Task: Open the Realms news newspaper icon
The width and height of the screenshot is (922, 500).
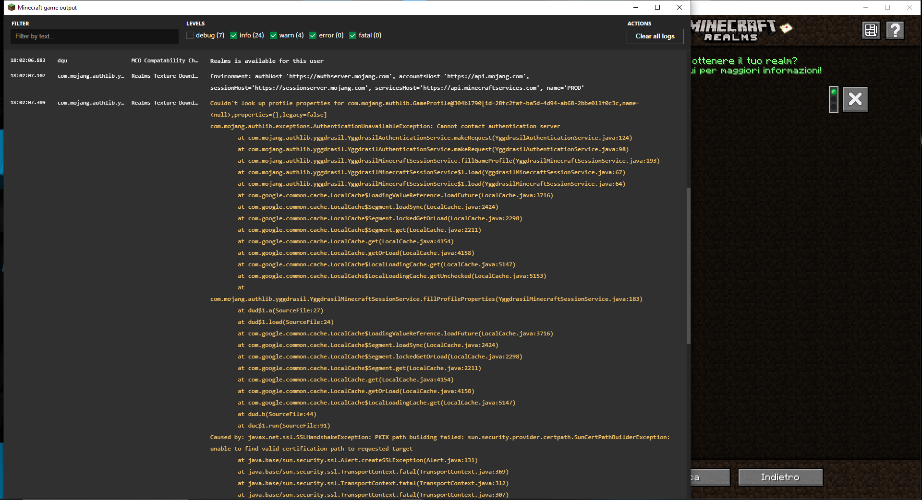Action: [871, 30]
